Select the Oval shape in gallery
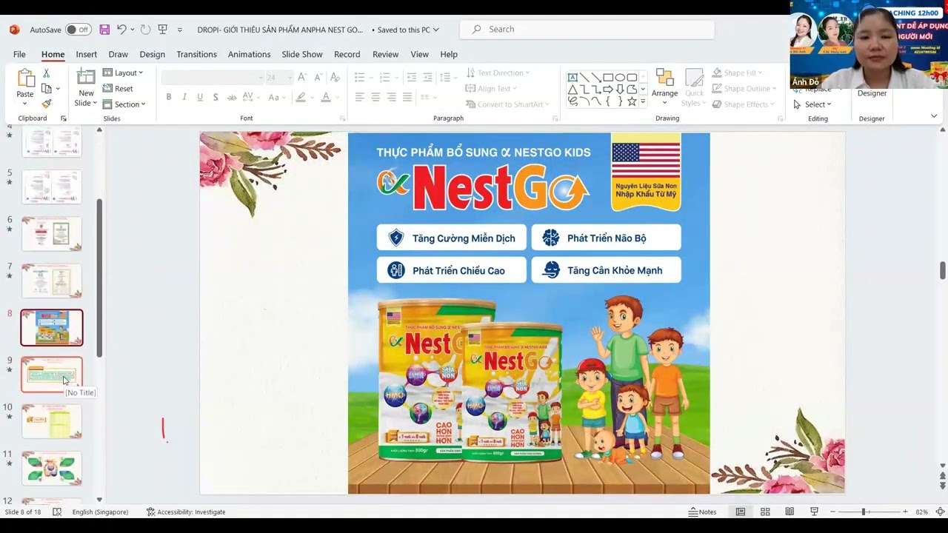Screen dimensions: 948x533 pyautogui.click(x=620, y=77)
